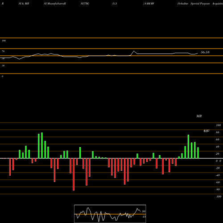This screenshot has height=223, width=223.
Task: Click the RSI axis label 0 at left
Action: click(x=2, y=76)
